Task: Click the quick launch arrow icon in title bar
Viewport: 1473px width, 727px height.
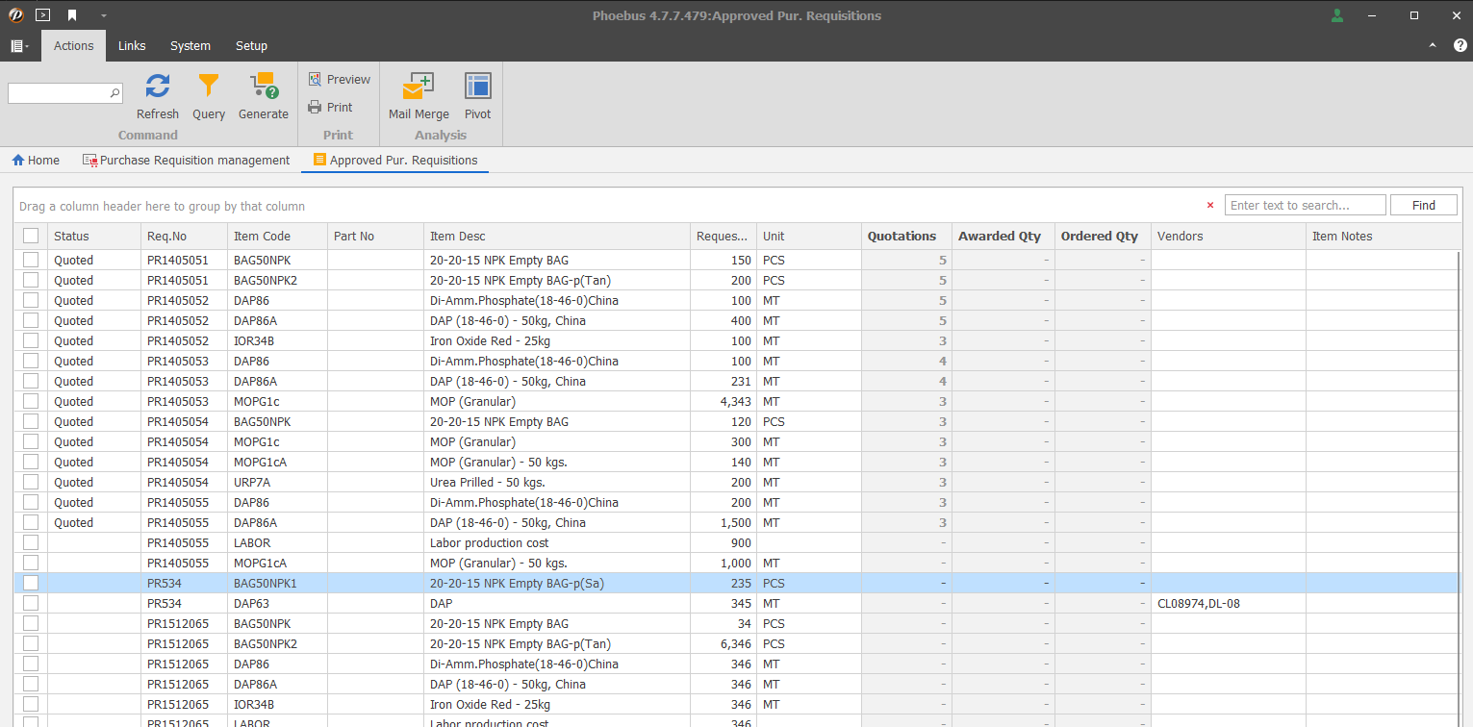Action: click(x=42, y=15)
